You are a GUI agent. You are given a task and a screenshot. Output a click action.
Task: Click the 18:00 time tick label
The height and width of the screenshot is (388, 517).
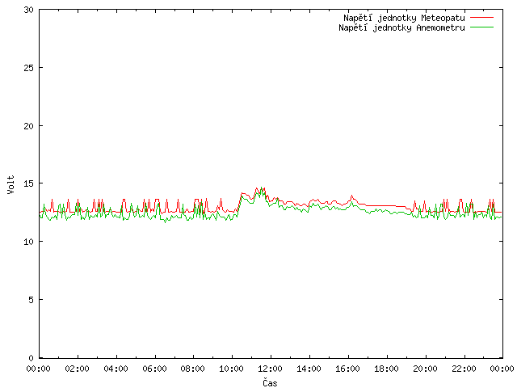tap(386, 369)
